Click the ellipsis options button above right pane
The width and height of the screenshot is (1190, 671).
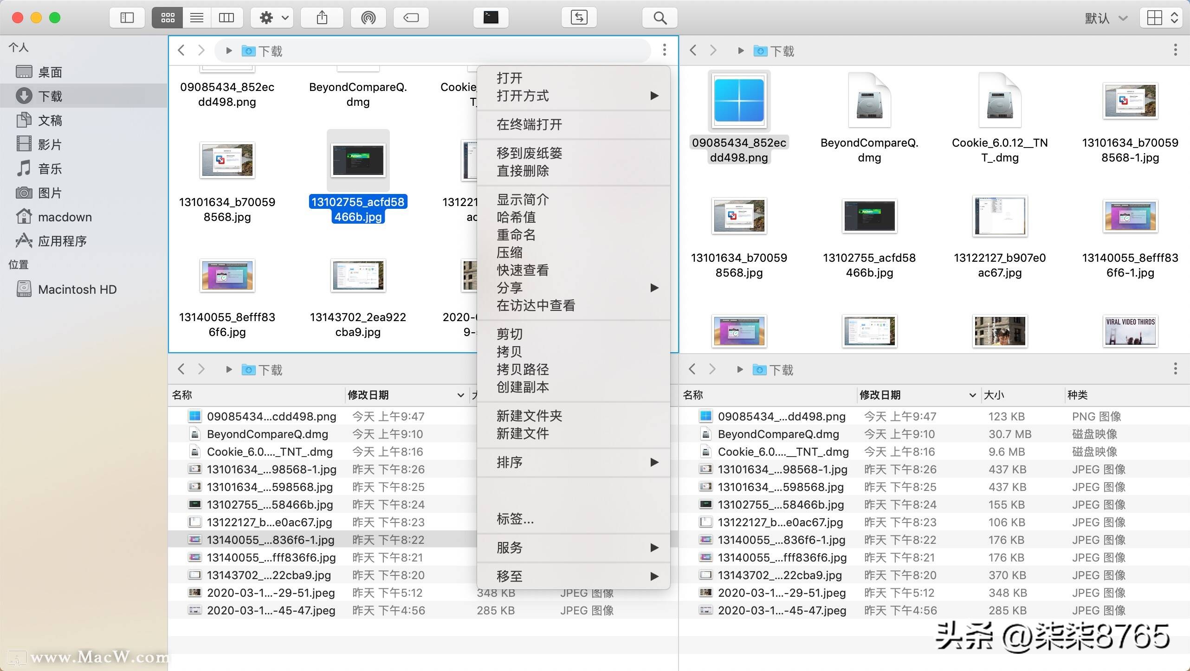pyautogui.click(x=1175, y=50)
